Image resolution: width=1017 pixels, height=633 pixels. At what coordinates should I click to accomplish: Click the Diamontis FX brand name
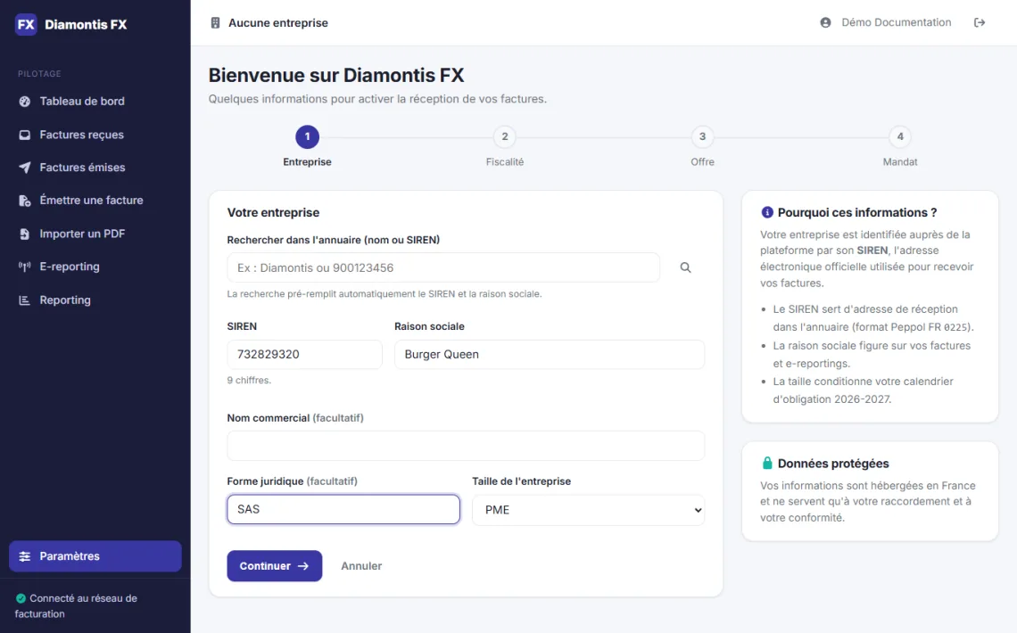click(86, 25)
